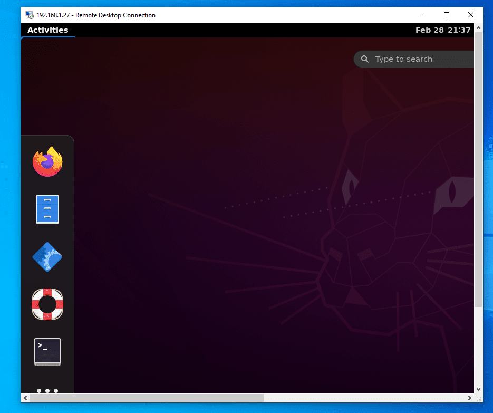493x413 pixels.
Task: Maximize the Remote Desktop Connection window
Action: [x=446, y=15]
